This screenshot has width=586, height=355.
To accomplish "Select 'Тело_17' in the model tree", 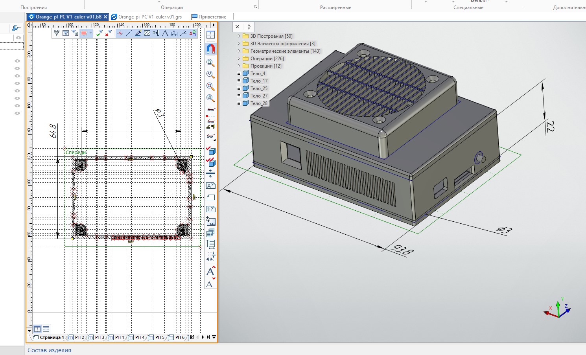I will [259, 81].
